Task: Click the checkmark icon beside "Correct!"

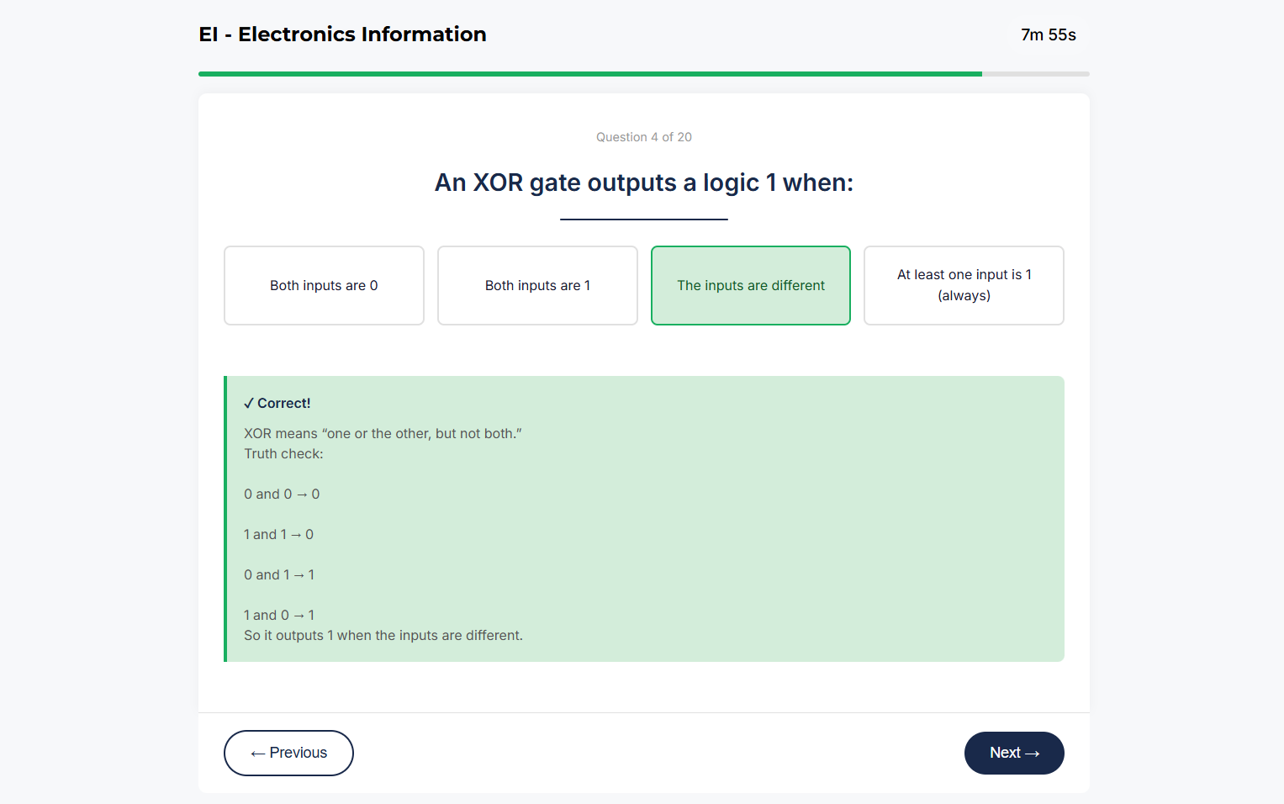Action: [248, 403]
